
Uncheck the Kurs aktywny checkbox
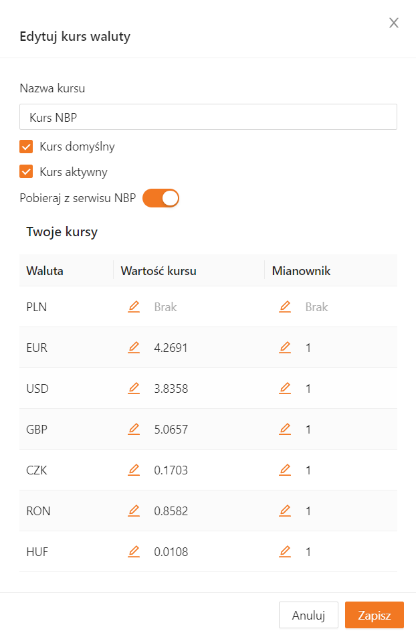(x=27, y=171)
